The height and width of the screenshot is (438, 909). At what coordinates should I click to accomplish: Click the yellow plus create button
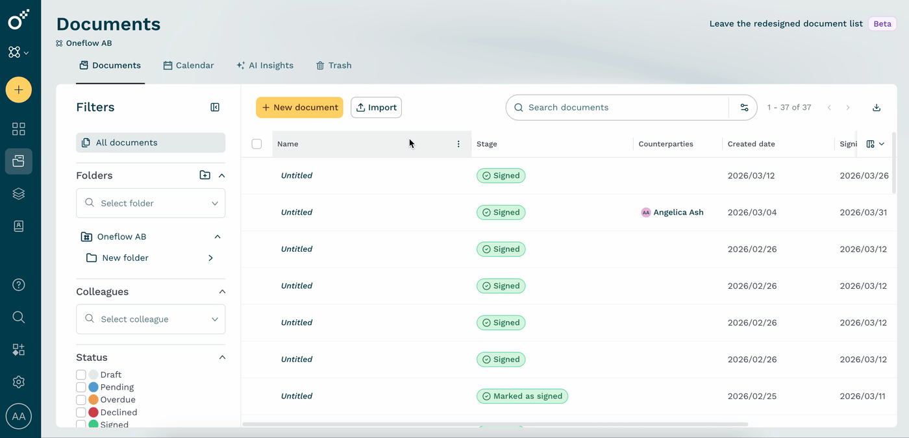pos(19,90)
